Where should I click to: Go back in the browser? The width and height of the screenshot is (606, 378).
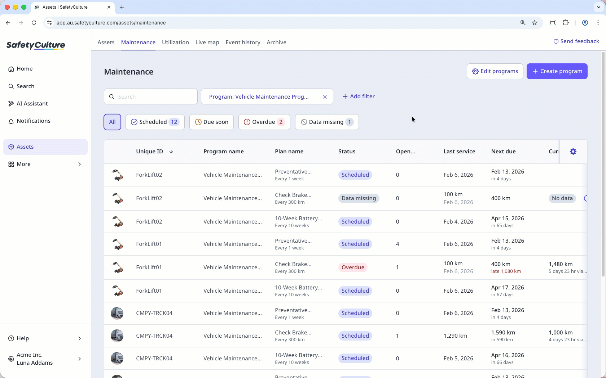tap(8, 23)
